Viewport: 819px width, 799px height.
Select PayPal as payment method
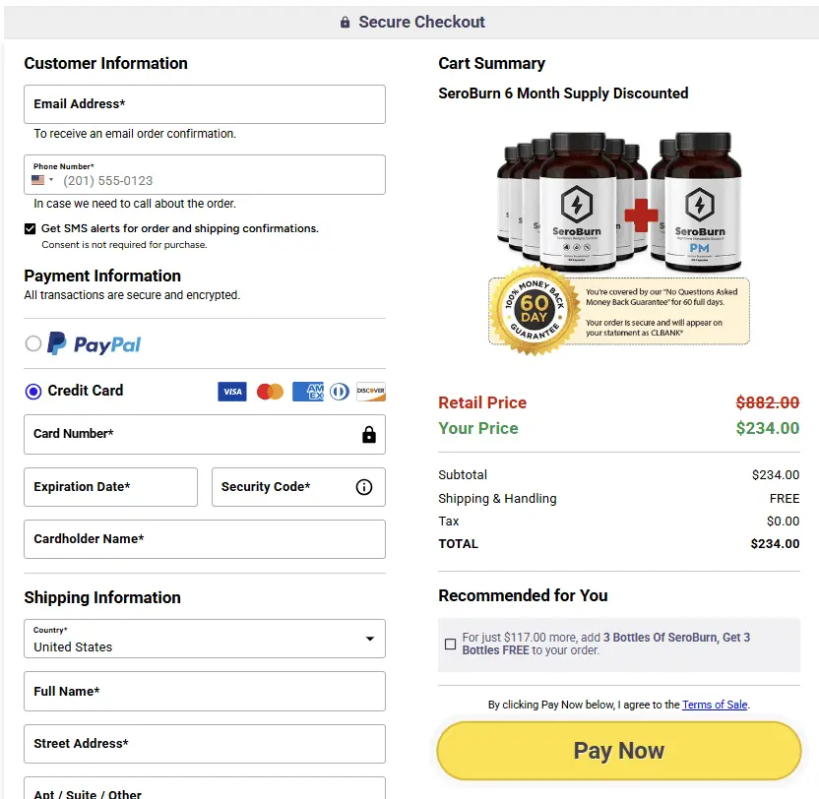pyautogui.click(x=31, y=343)
